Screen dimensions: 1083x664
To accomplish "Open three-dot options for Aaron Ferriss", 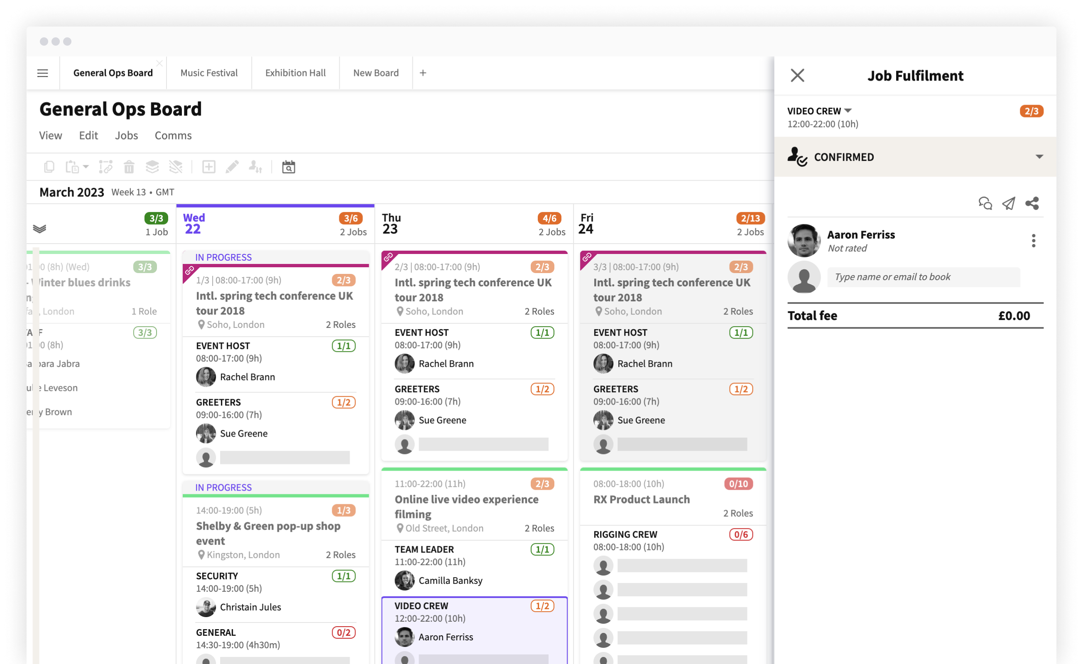I will (x=1033, y=241).
